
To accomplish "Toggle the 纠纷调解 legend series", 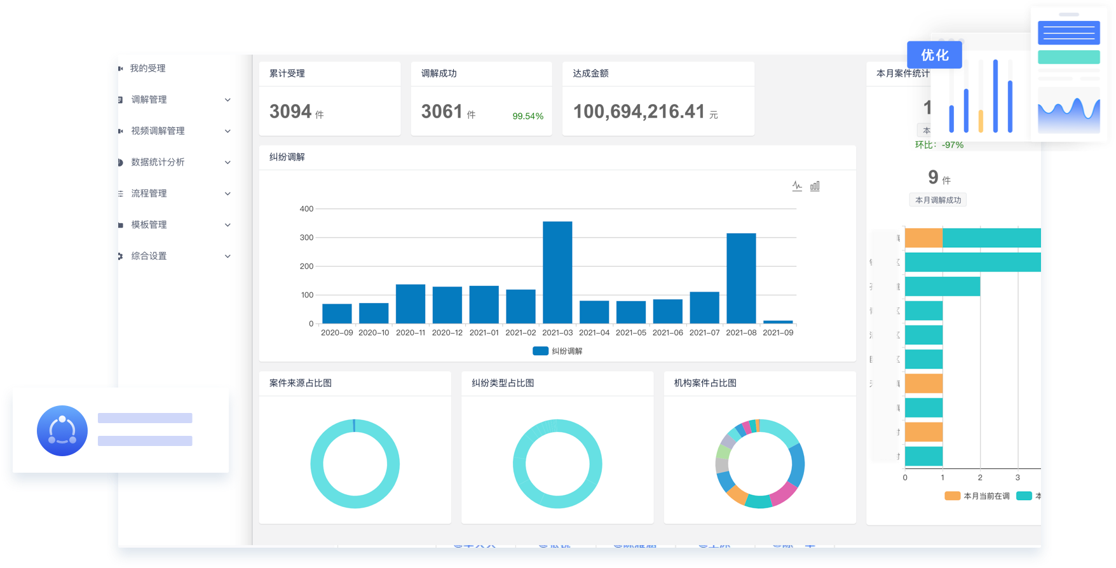I will click(x=557, y=351).
